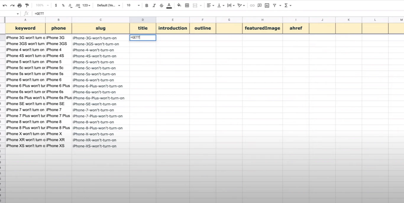Select the phone cell 'iPhone 6s Plus'
Screen dimensions: 404x203
click(59, 98)
